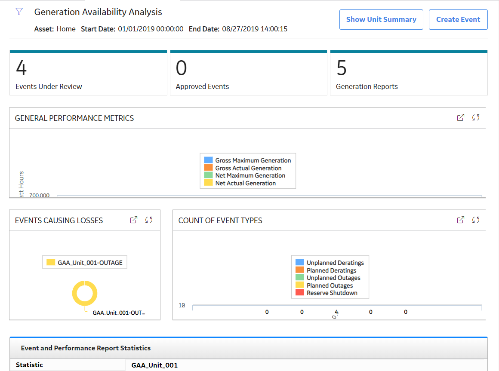Click Create Event button
Viewport: 499px width, 371px height.
click(x=458, y=19)
